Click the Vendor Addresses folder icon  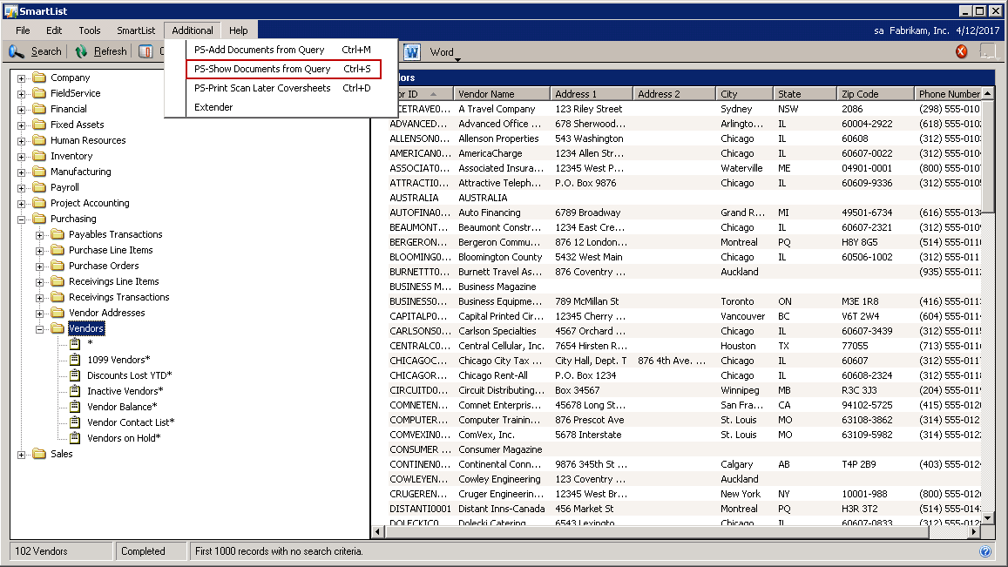[x=58, y=313]
